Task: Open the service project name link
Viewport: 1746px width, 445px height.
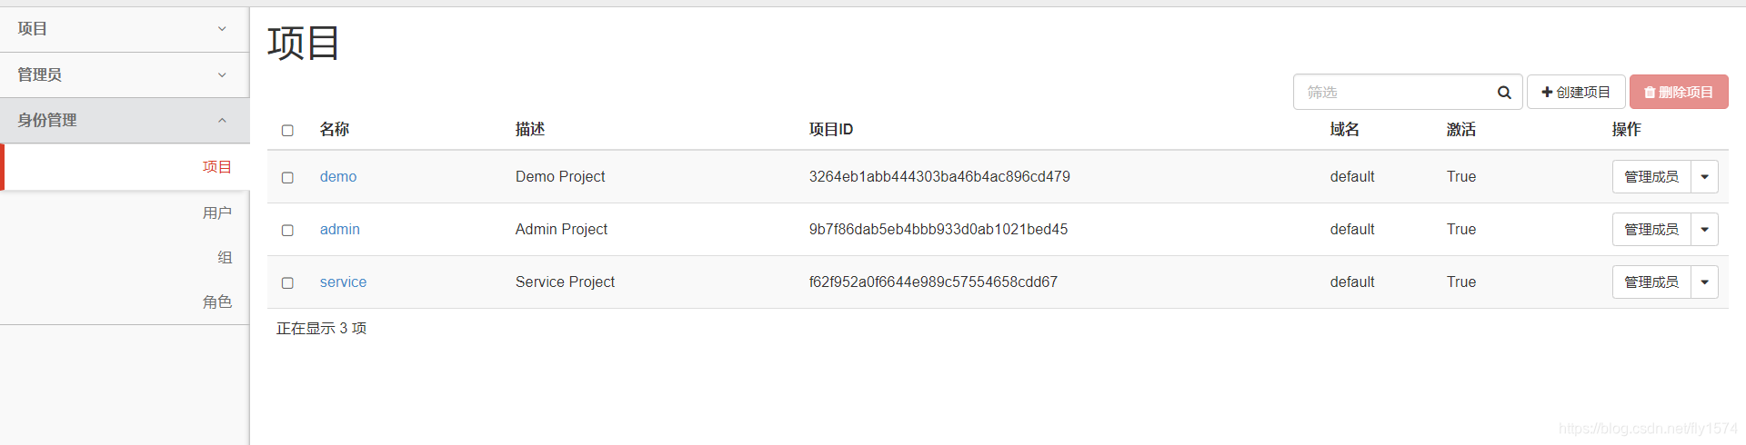Action: 343,282
